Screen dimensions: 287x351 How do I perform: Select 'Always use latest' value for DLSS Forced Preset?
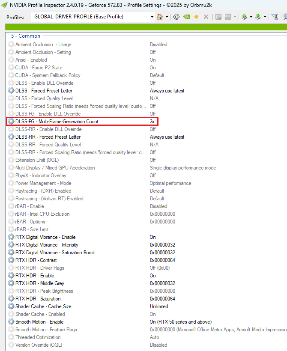pos(167,91)
